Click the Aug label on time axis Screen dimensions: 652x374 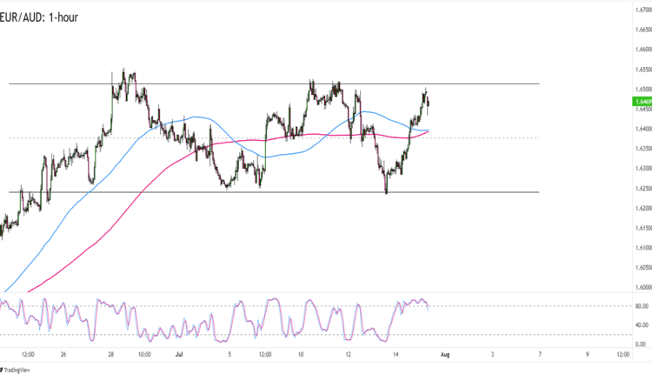click(x=446, y=355)
